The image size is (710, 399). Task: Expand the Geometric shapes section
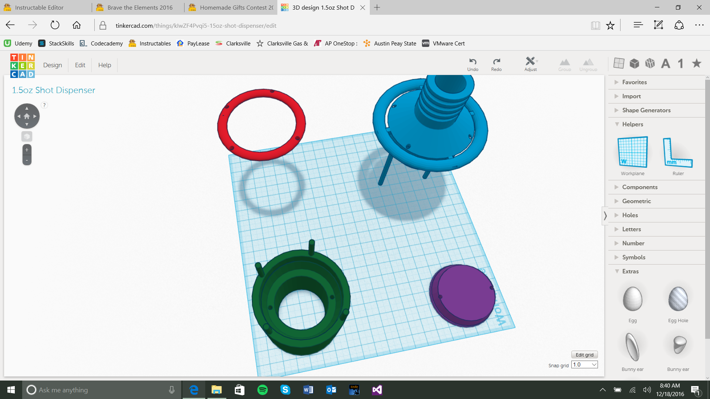636,201
